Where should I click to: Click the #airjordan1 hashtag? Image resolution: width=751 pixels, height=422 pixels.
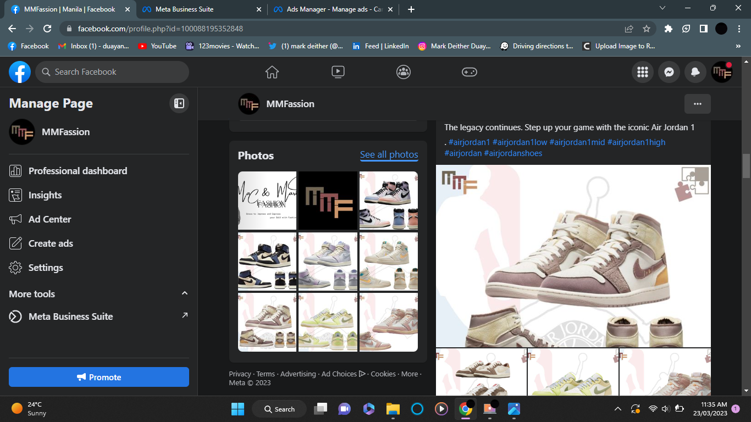469,142
